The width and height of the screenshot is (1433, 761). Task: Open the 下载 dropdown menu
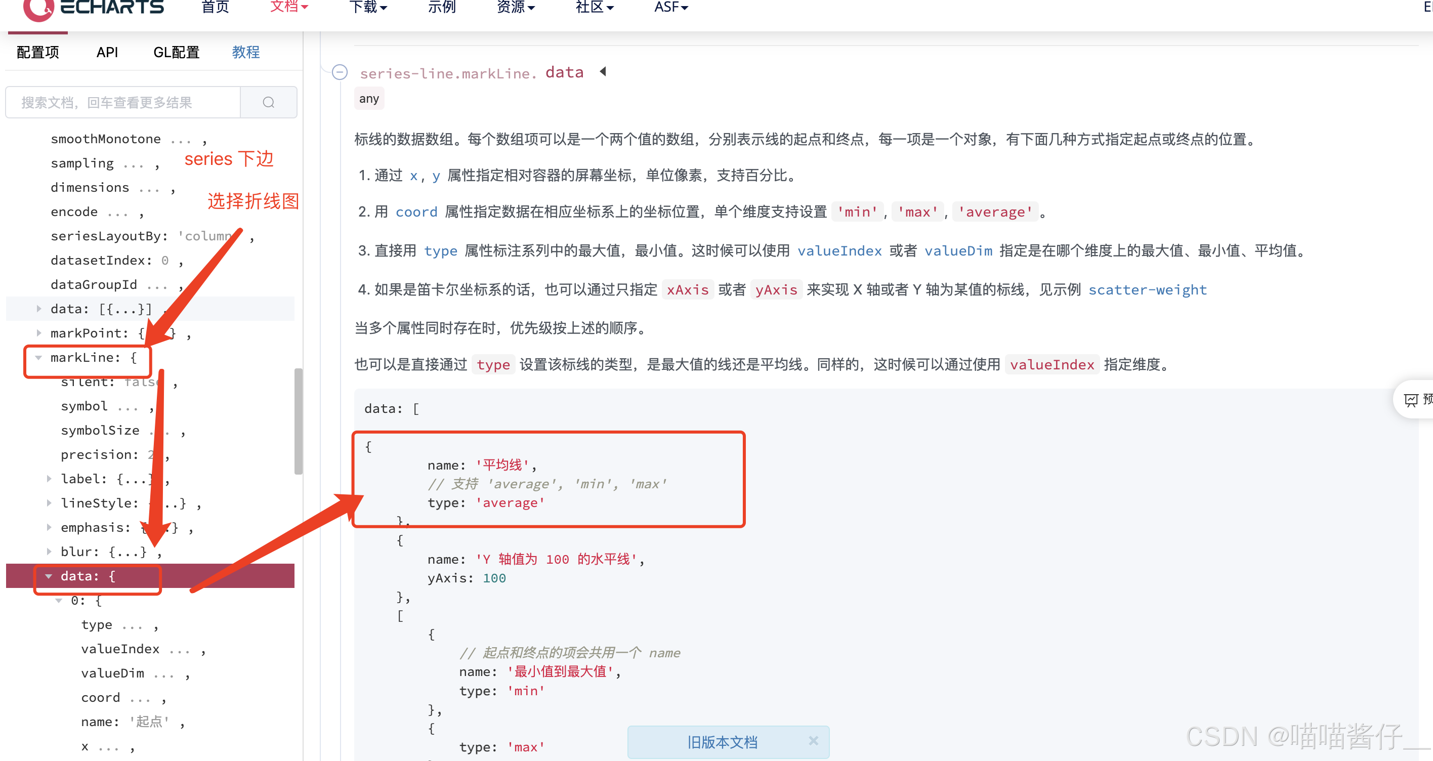click(368, 7)
